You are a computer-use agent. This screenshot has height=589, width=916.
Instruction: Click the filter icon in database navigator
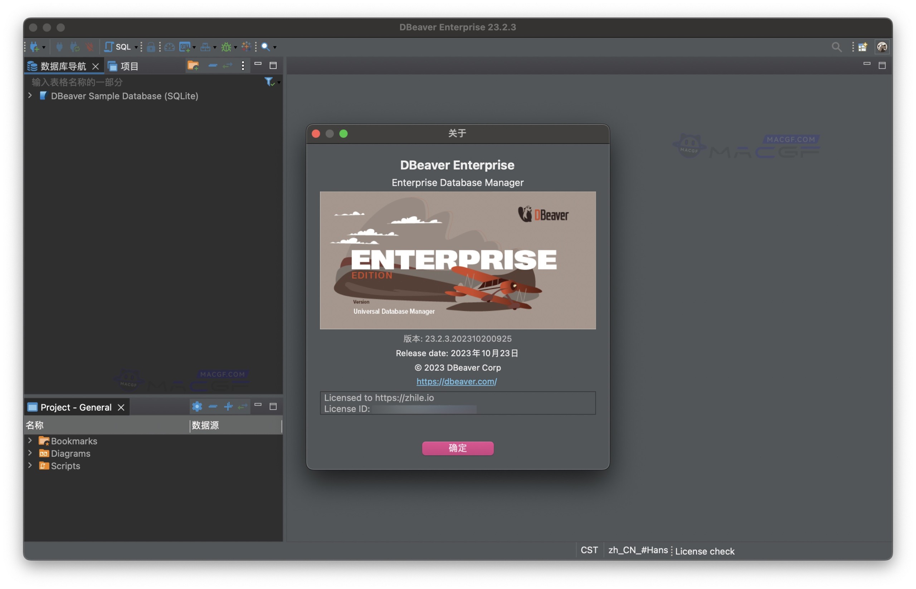pyautogui.click(x=269, y=81)
